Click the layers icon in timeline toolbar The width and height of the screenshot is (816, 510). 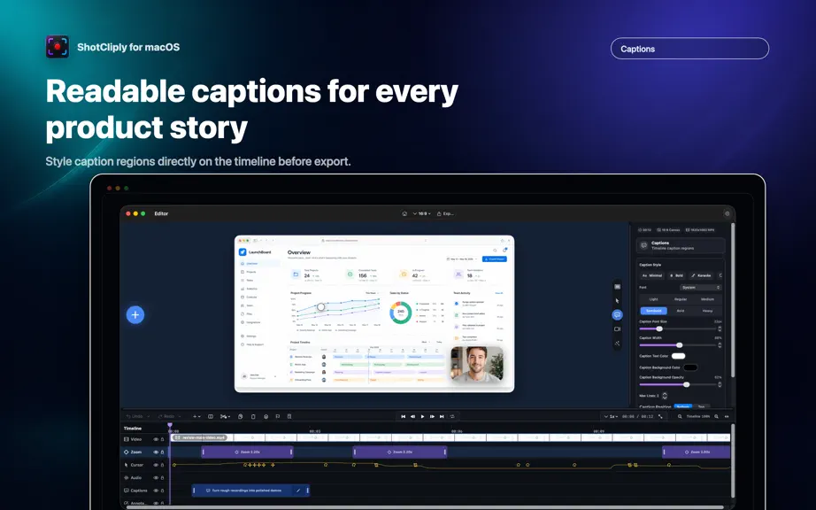click(x=266, y=416)
